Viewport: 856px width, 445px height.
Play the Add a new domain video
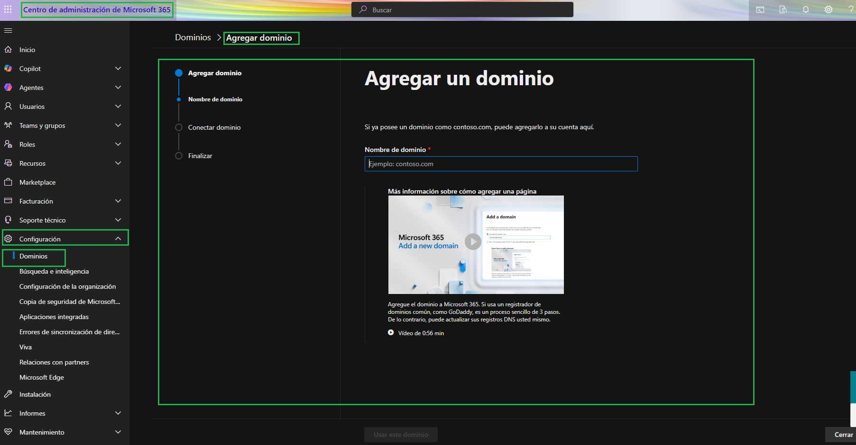pos(473,241)
